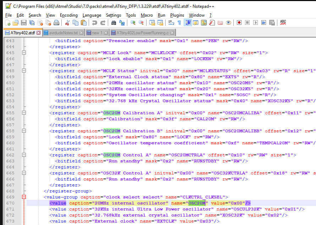Viewport: 316px width, 225px height.
Task: Collapse the value-group fold at line 669
Action: click(24, 197)
